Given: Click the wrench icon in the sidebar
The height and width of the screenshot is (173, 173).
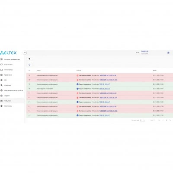Looking at the screenshot, I should point(1,85).
